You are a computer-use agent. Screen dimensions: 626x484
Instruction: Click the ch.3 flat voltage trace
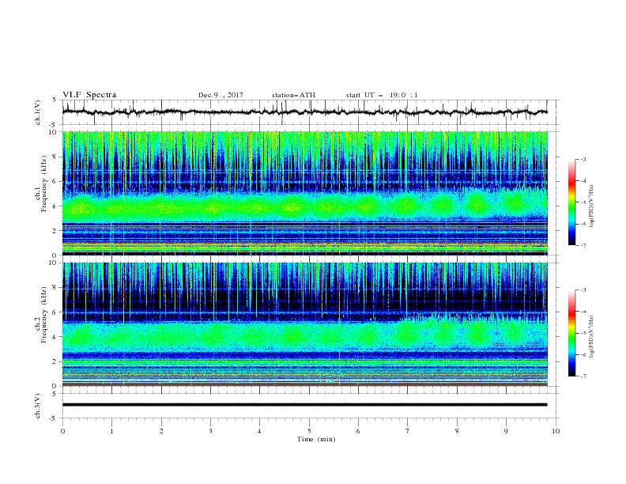tap(304, 405)
